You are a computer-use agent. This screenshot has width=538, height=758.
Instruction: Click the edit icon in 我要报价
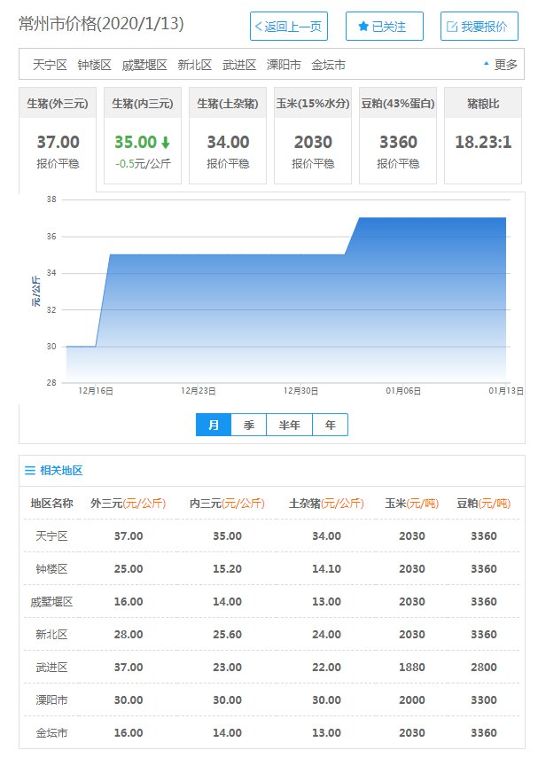(452, 27)
